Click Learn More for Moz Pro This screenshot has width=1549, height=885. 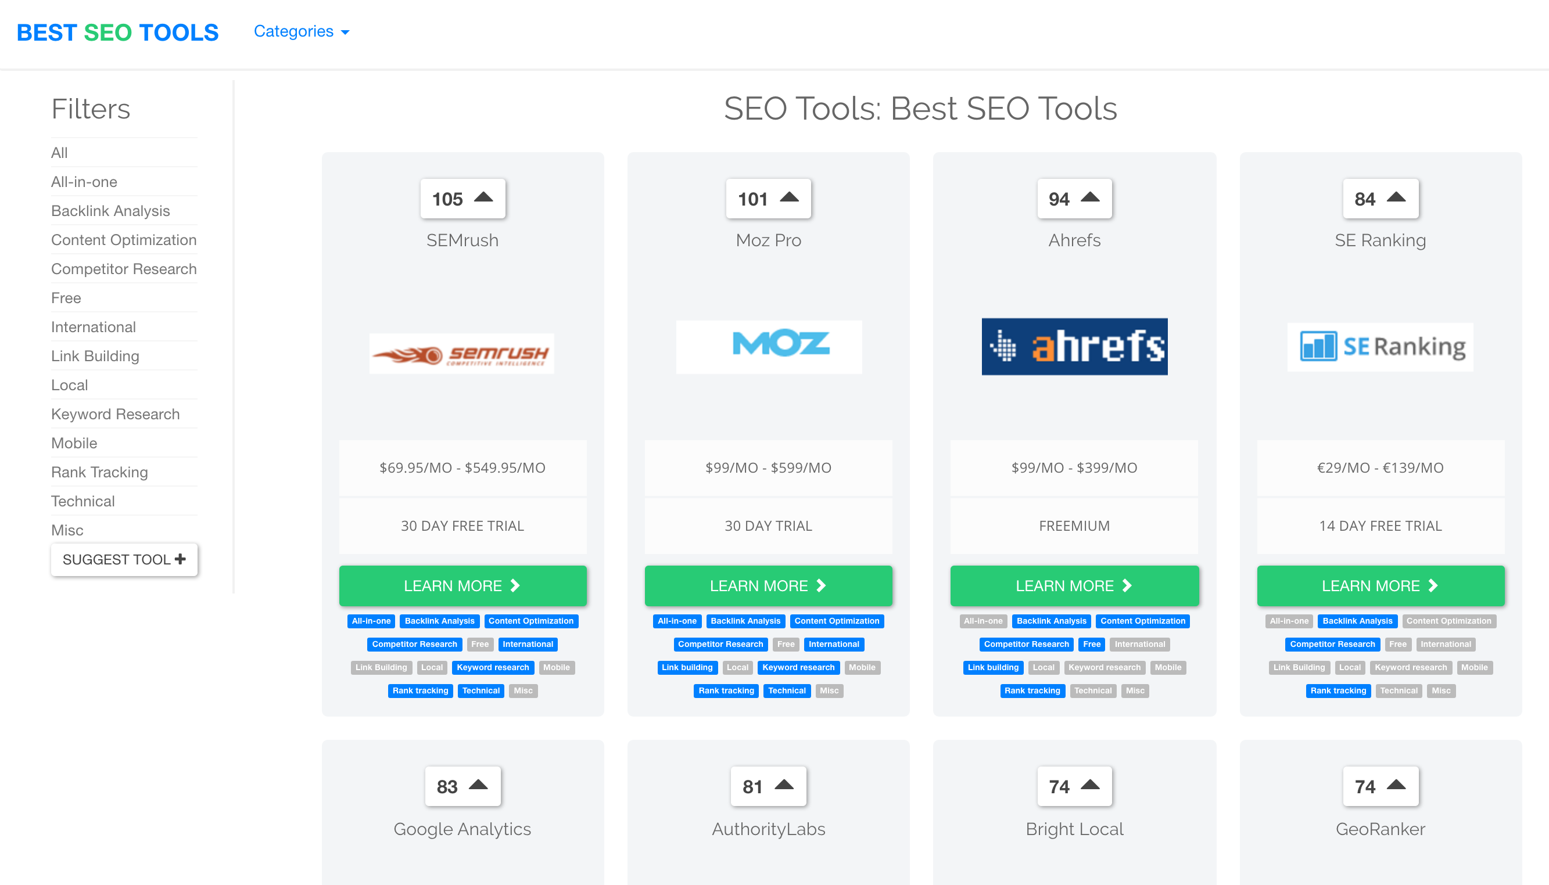(x=768, y=585)
